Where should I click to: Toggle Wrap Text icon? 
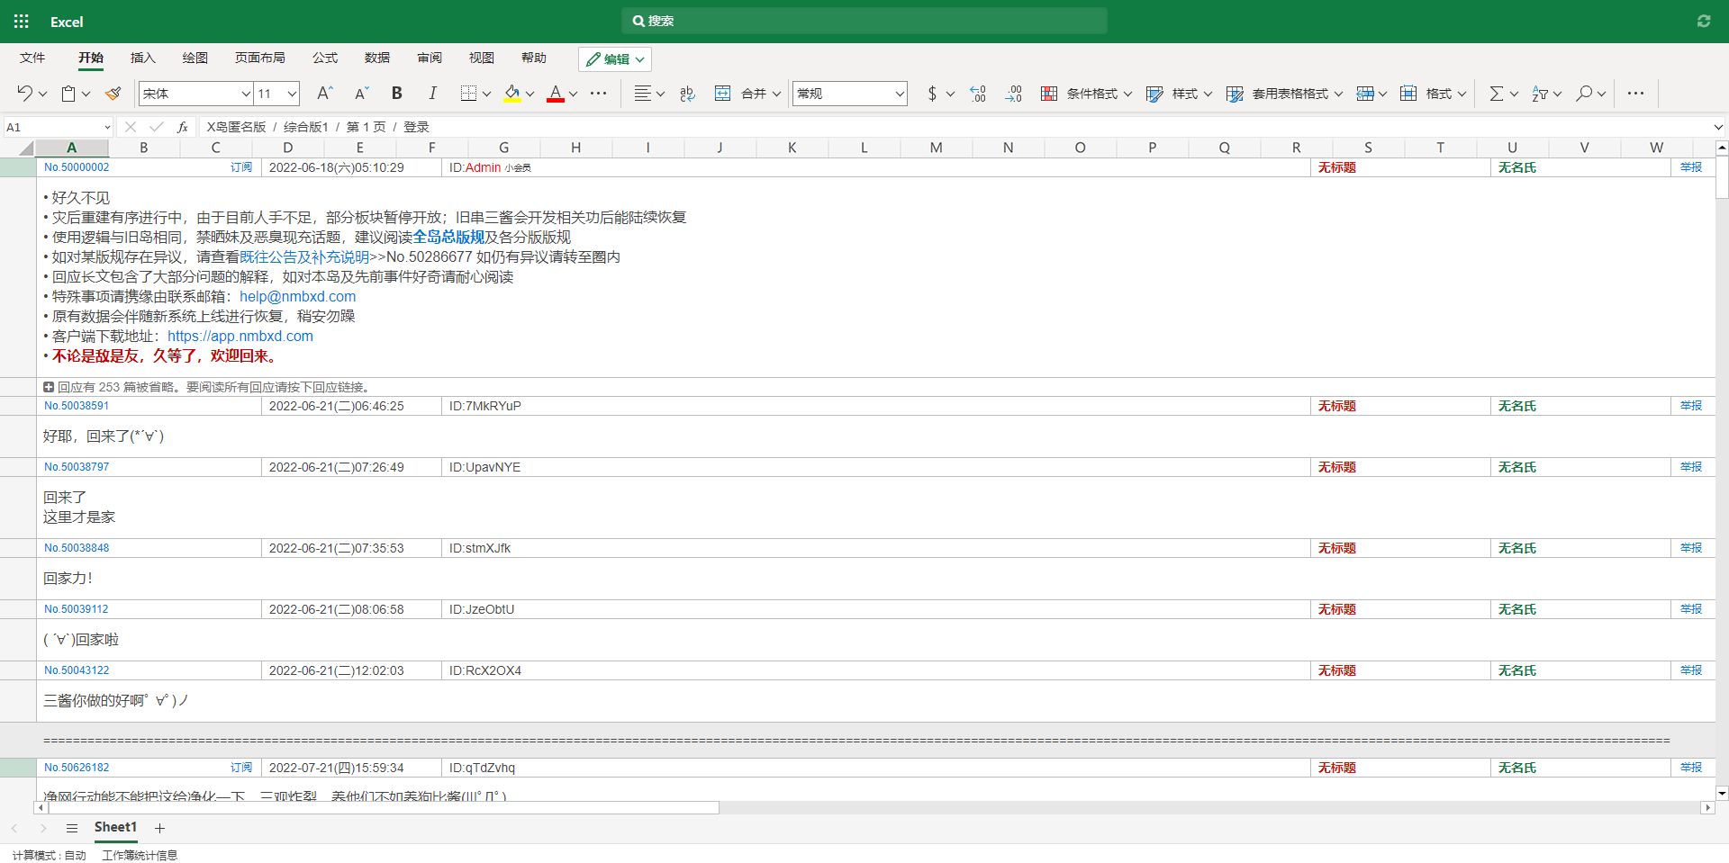point(688,93)
